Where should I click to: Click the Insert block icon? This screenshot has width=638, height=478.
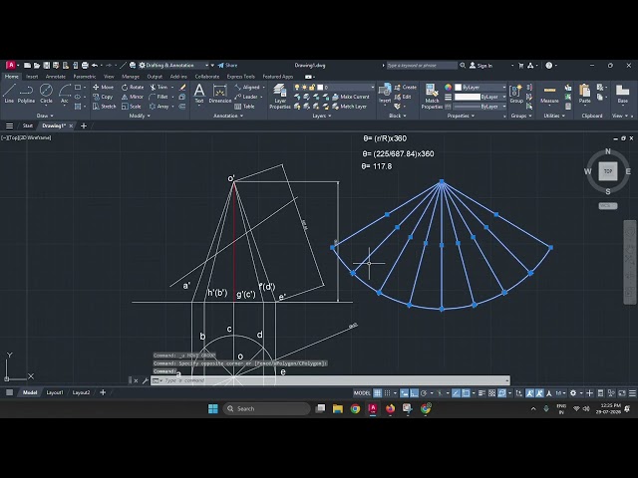tap(385, 94)
